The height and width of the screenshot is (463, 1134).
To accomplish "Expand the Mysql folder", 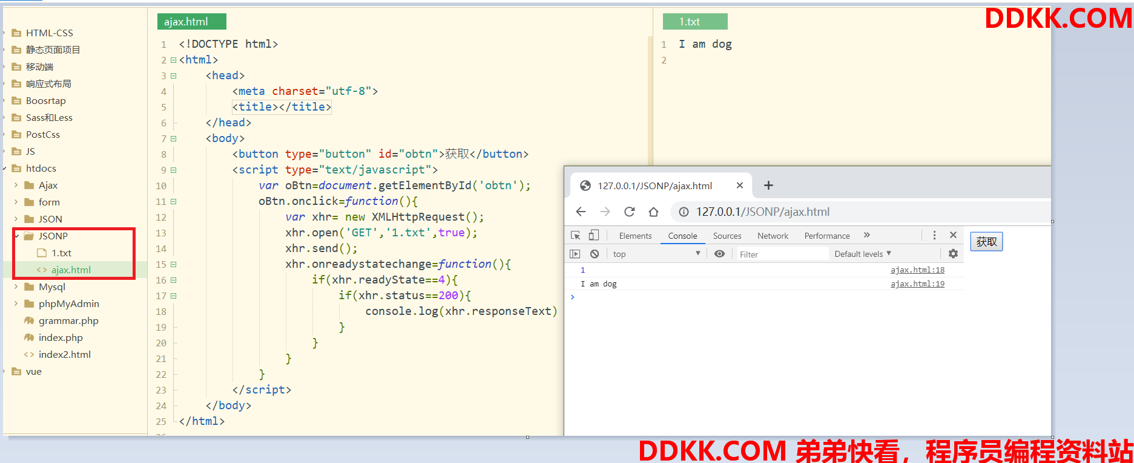I will [16, 287].
